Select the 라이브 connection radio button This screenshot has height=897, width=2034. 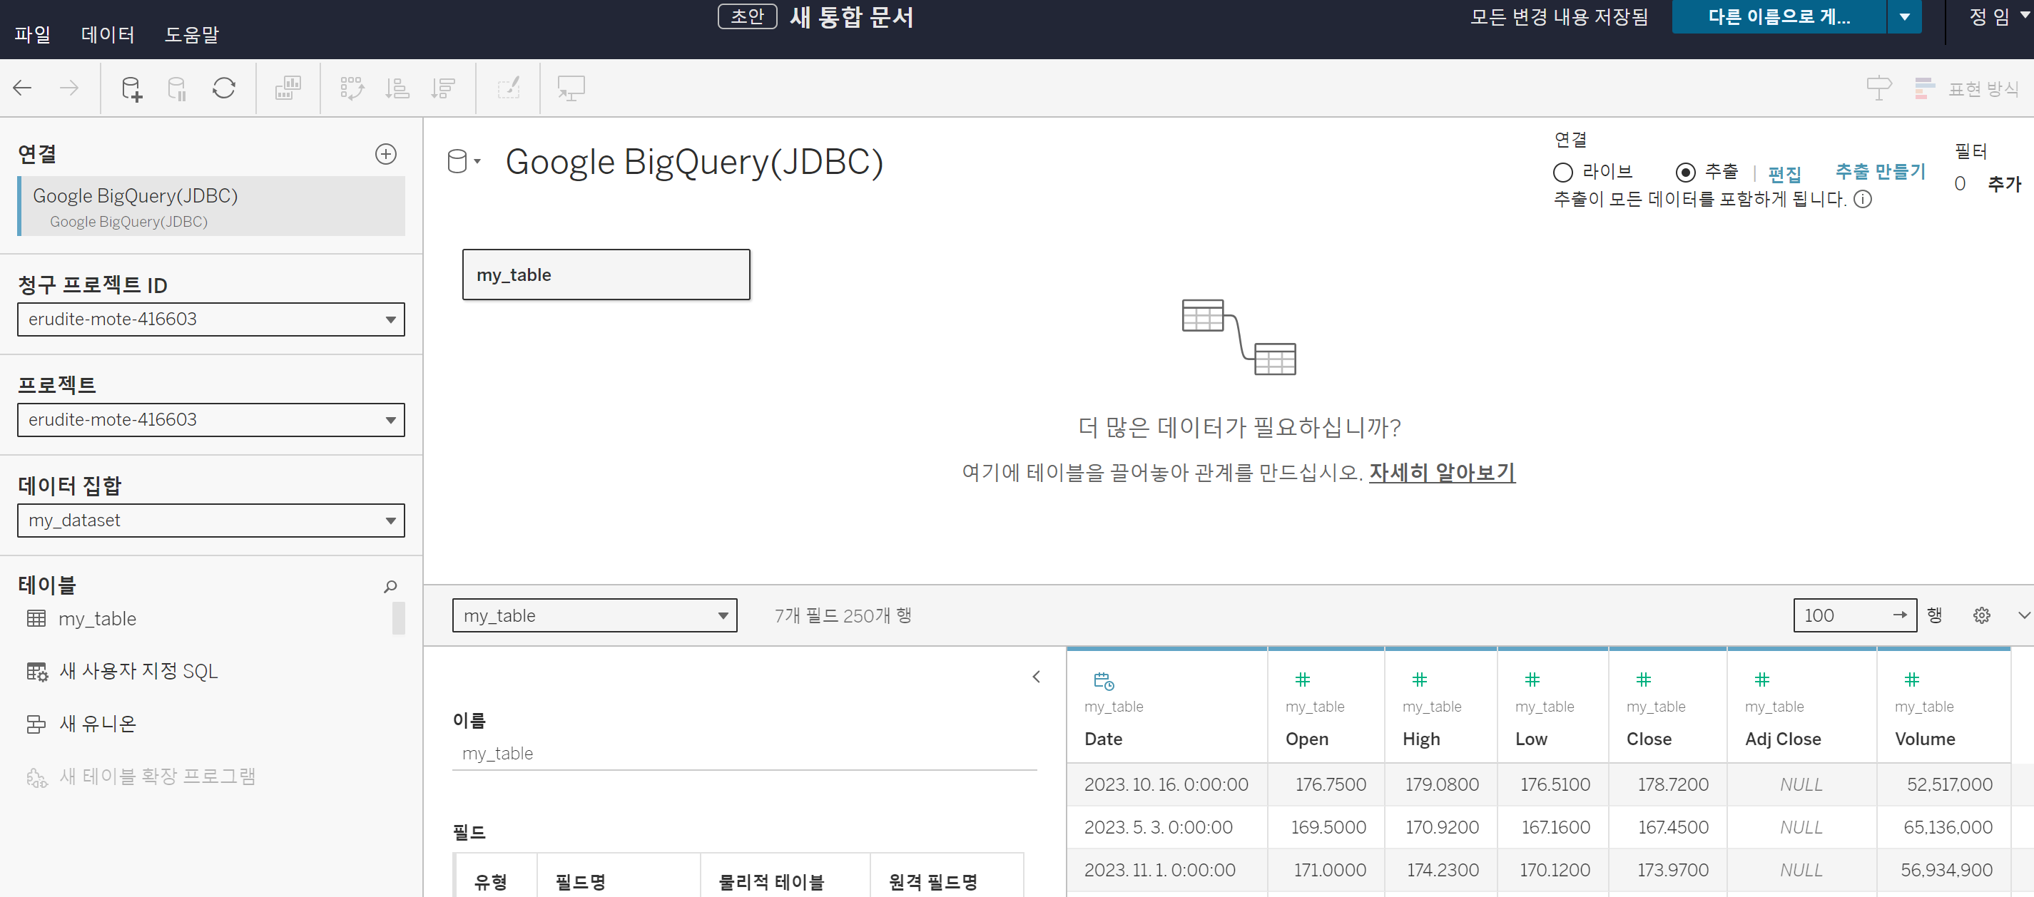click(x=1562, y=172)
